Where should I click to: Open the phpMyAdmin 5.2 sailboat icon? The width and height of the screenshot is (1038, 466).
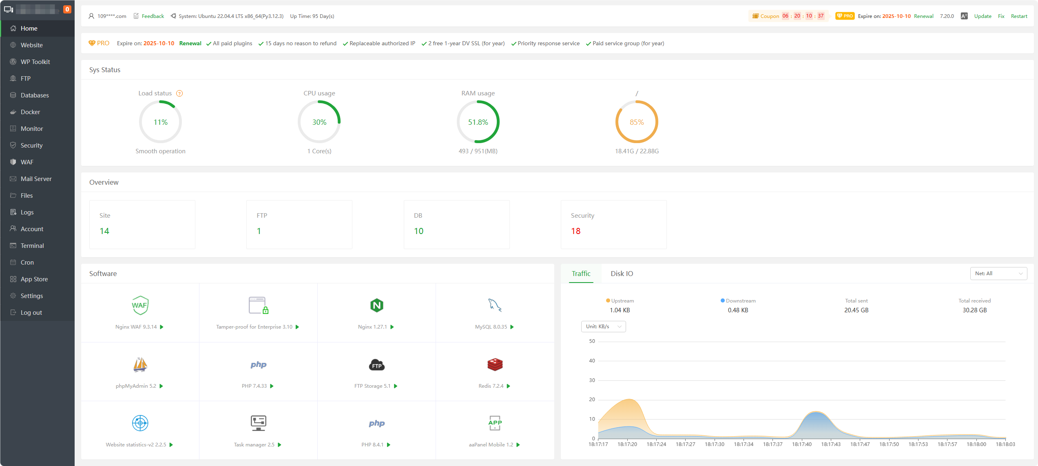point(140,364)
